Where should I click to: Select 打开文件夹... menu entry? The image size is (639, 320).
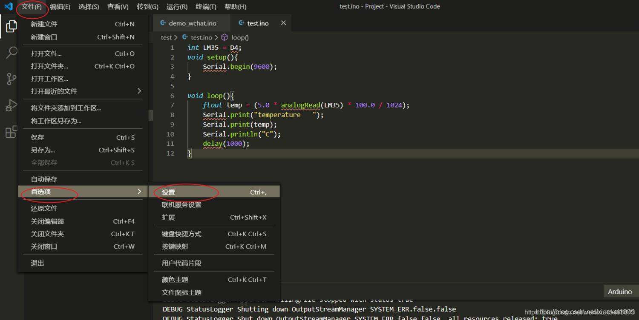pos(83,66)
